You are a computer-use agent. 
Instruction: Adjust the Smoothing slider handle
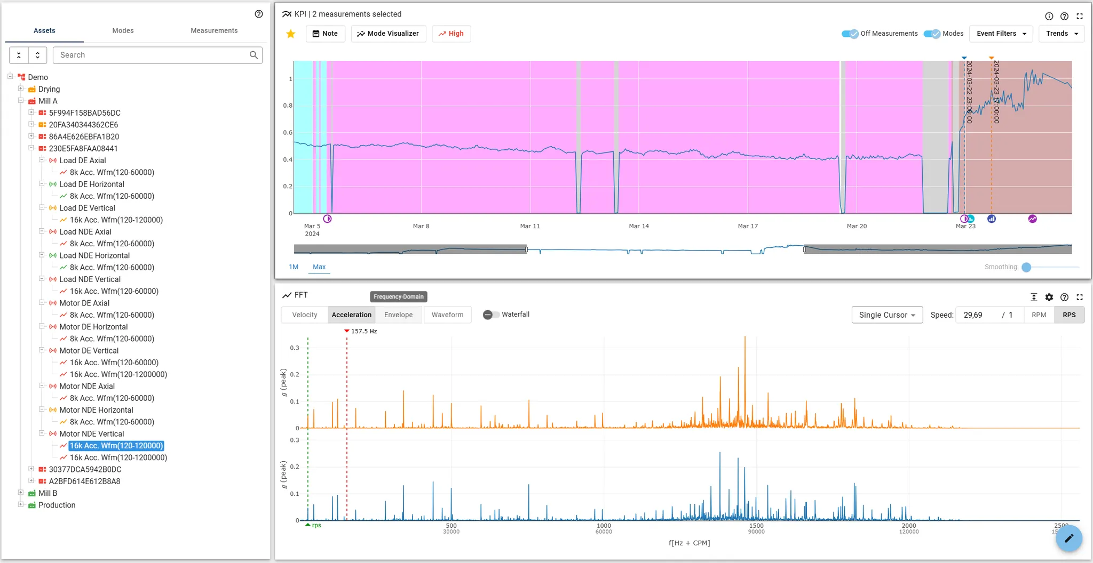1026,267
